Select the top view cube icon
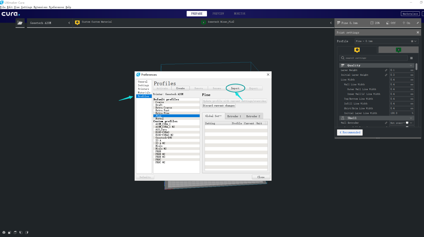424x237 pixels. tap(15, 233)
